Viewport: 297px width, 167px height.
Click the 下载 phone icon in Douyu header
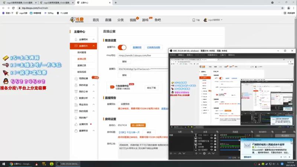[x=193, y=20]
